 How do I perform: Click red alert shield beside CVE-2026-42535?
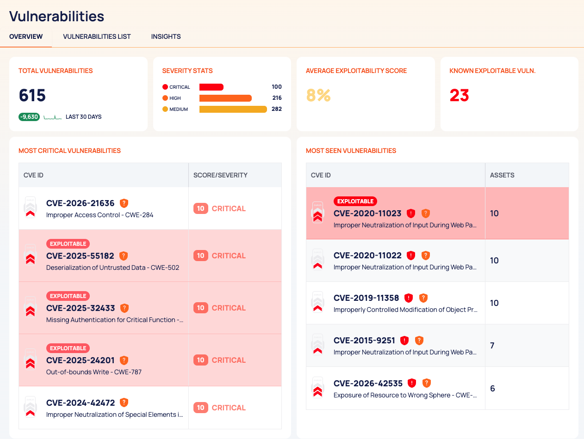tap(412, 383)
